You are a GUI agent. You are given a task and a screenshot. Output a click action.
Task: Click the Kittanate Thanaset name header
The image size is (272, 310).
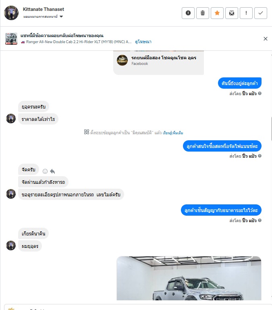click(44, 9)
